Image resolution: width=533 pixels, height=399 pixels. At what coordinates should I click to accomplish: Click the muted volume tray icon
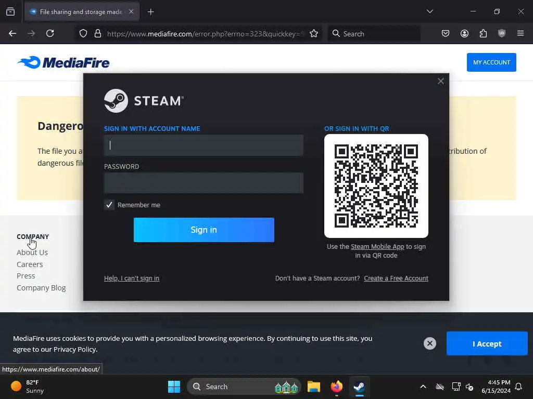click(470, 387)
